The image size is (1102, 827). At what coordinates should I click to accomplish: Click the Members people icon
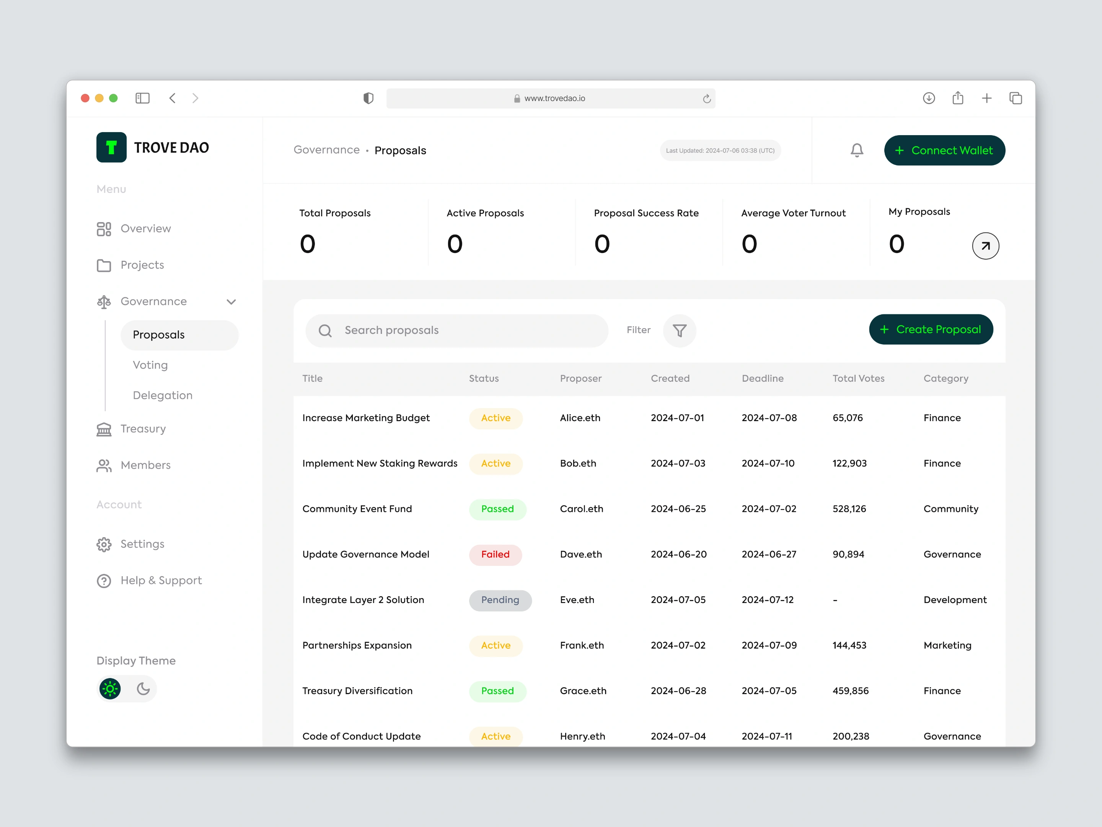pos(104,466)
